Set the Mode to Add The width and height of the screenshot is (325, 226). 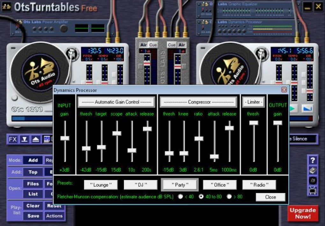(33, 160)
